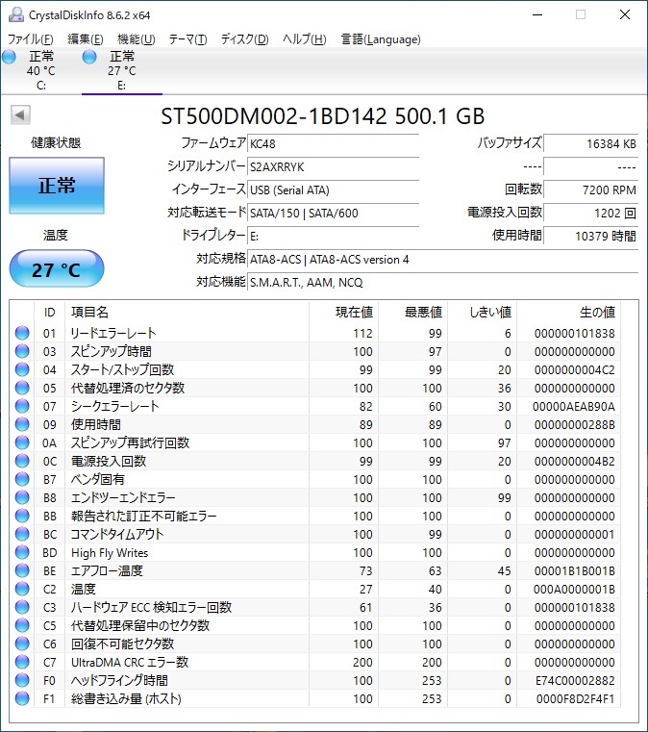Click the 生の値 column header
Screen dimensions: 648x732
[x=569, y=312]
